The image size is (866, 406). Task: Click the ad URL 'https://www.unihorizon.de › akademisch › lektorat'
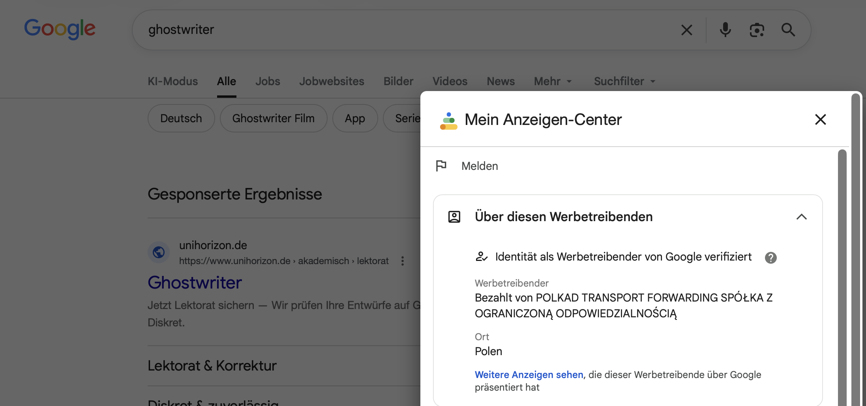(284, 261)
